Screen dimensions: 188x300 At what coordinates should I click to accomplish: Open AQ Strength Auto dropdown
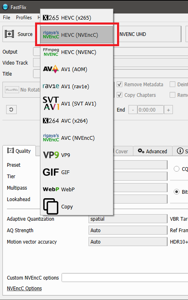(x=128, y=231)
